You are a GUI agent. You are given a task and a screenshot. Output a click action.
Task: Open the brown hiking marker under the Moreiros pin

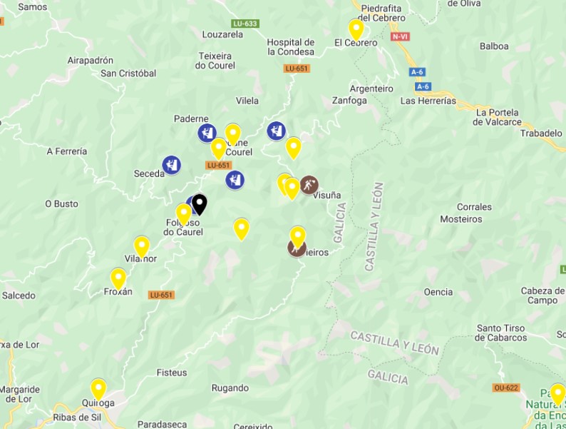[x=296, y=249]
